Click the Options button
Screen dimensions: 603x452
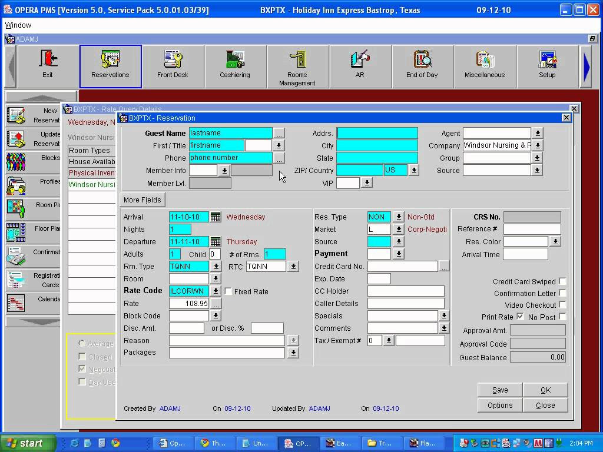click(500, 405)
